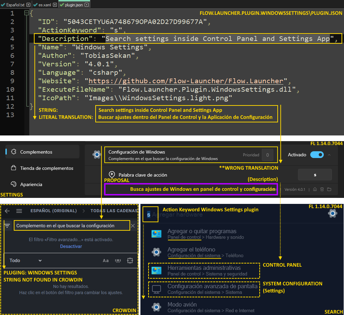Collapse the JSON block via line 1 fold marker
The image size is (344, 315).
tap(26, 13)
